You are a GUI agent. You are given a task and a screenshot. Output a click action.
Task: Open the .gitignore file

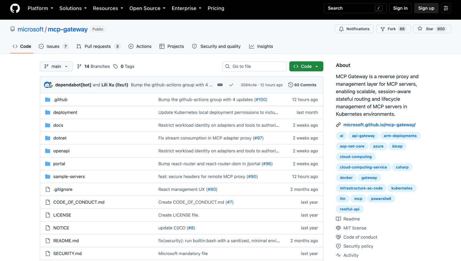point(63,190)
